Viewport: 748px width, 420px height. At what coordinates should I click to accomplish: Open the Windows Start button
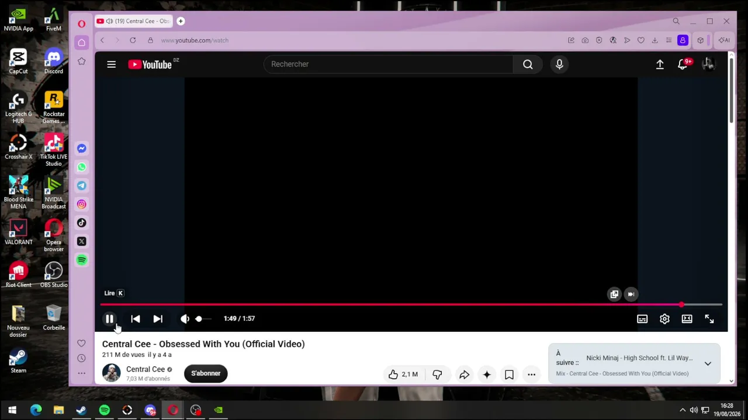[x=12, y=410]
